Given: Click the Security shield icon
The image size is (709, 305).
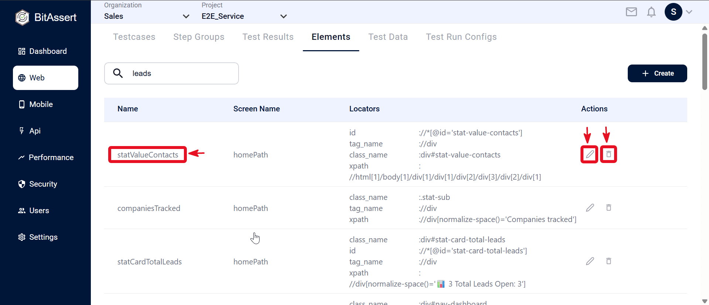Looking at the screenshot, I should [x=22, y=184].
